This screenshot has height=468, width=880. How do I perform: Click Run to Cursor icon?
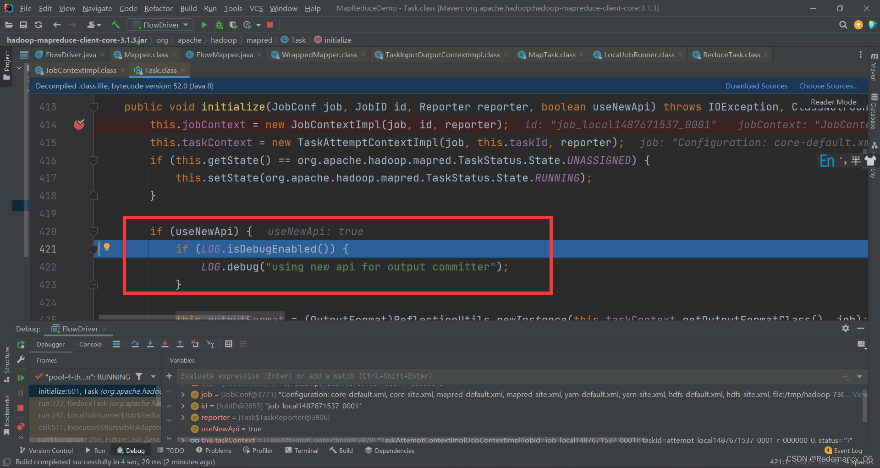tap(210, 344)
